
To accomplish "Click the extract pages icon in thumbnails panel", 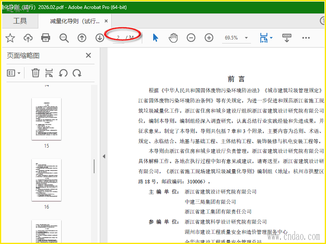I will pos(49,73).
